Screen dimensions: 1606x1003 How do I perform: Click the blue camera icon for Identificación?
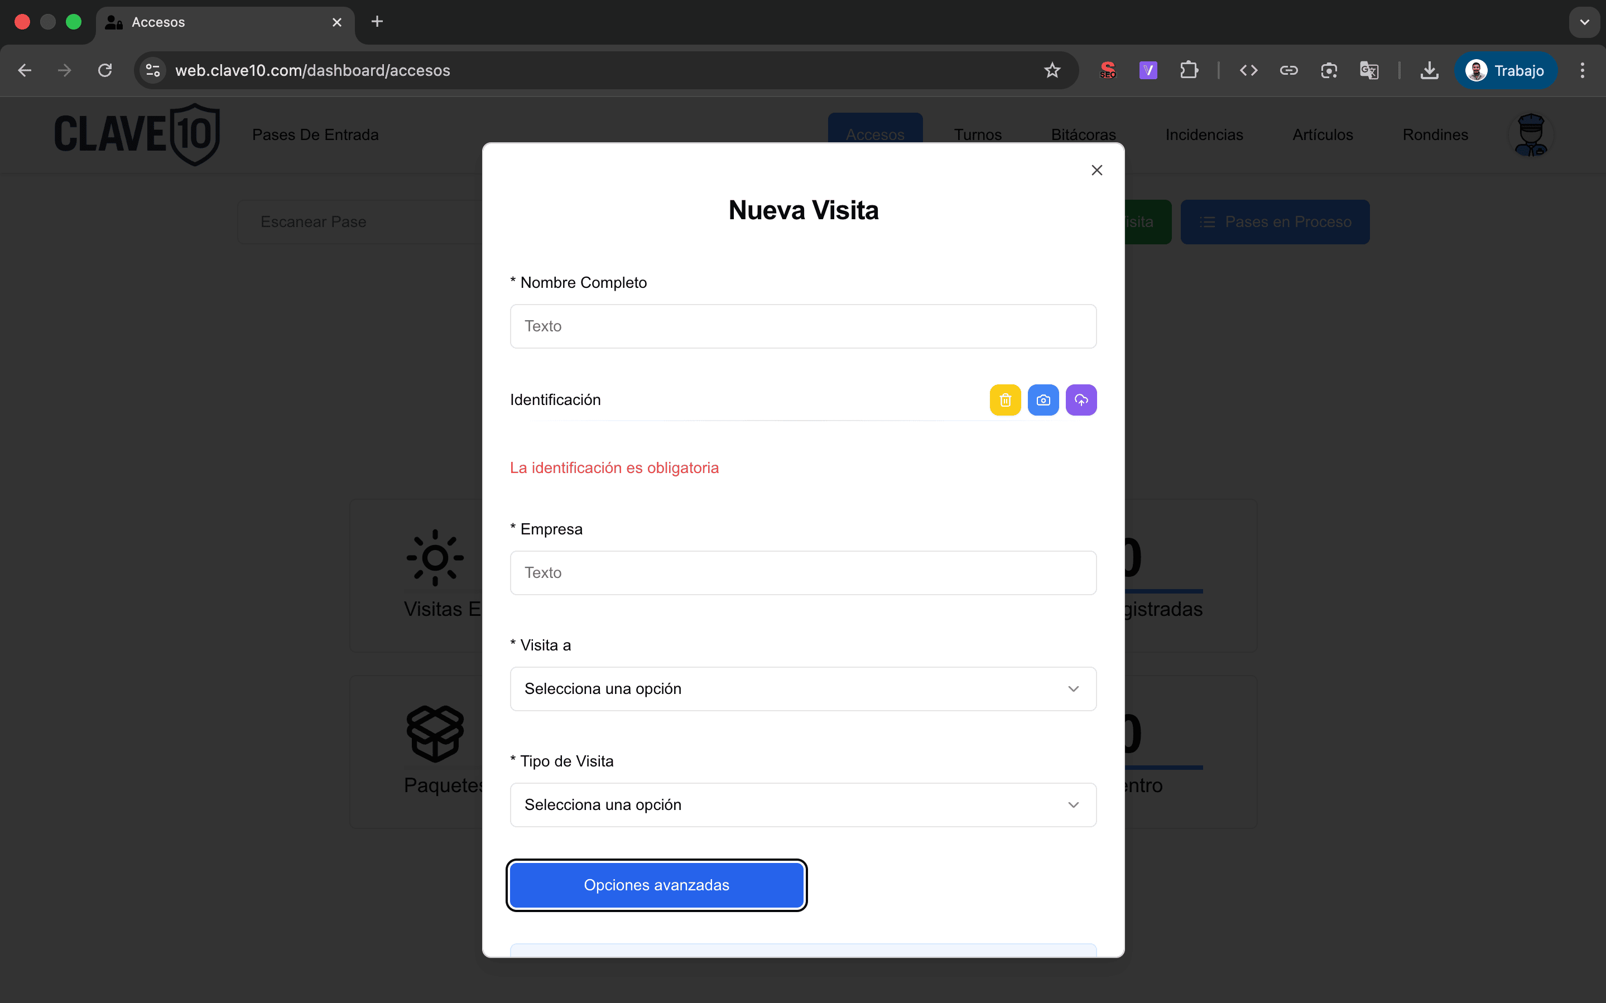(x=1043, y=400)
